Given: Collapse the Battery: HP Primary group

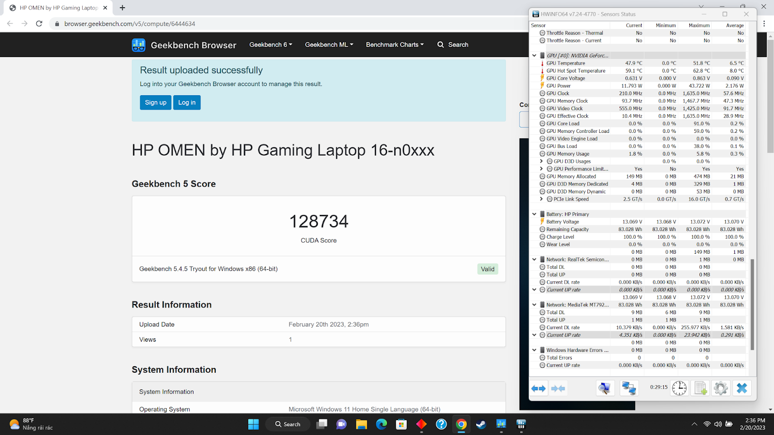Looking at the screenshot, I should click(x=535, y=214).
